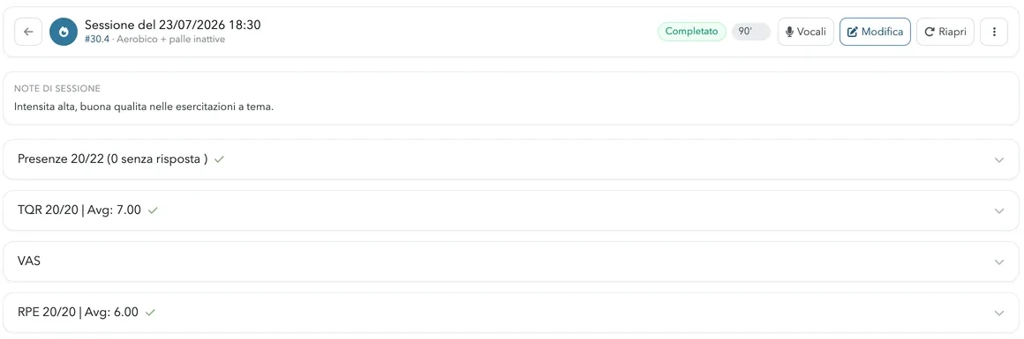Click the checkmark next to TQR average

pyautogui.click(x=153, y=210)
